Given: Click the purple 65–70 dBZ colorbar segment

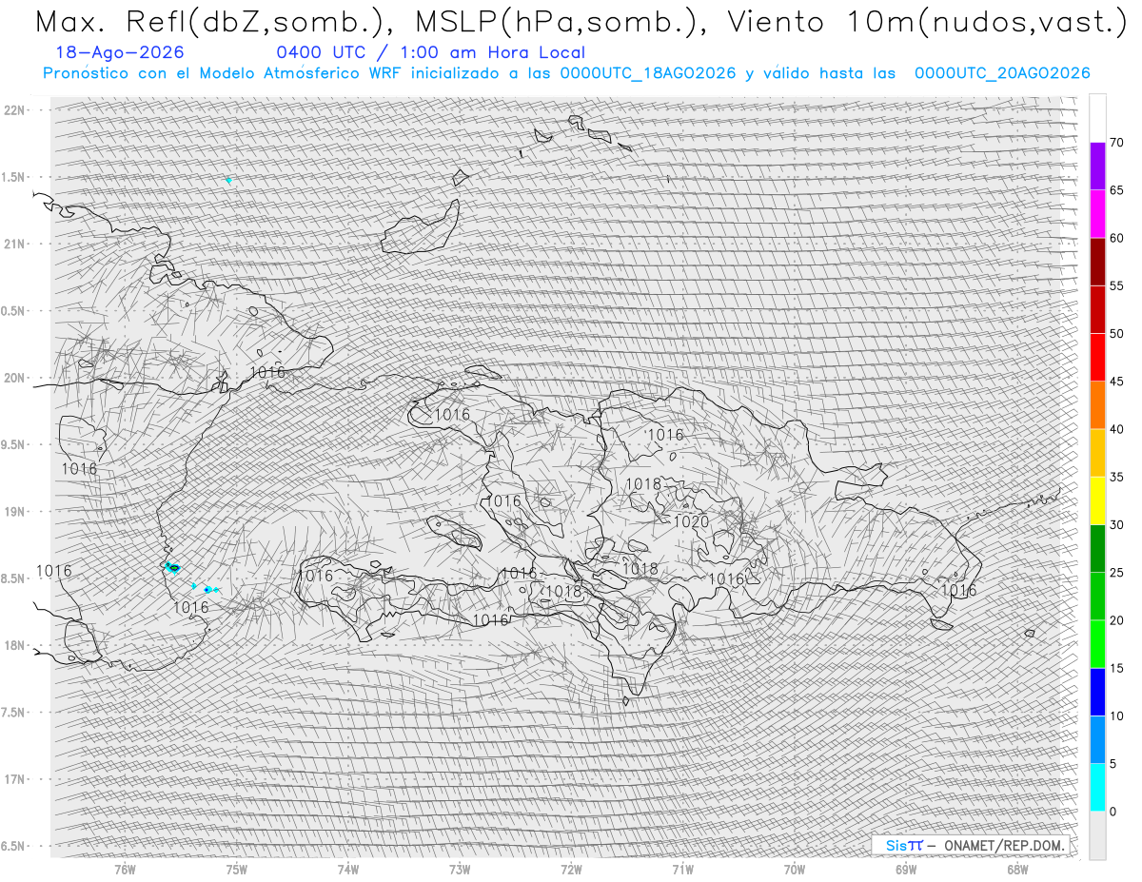Looking at the screenshot, I should (1097, 167).
